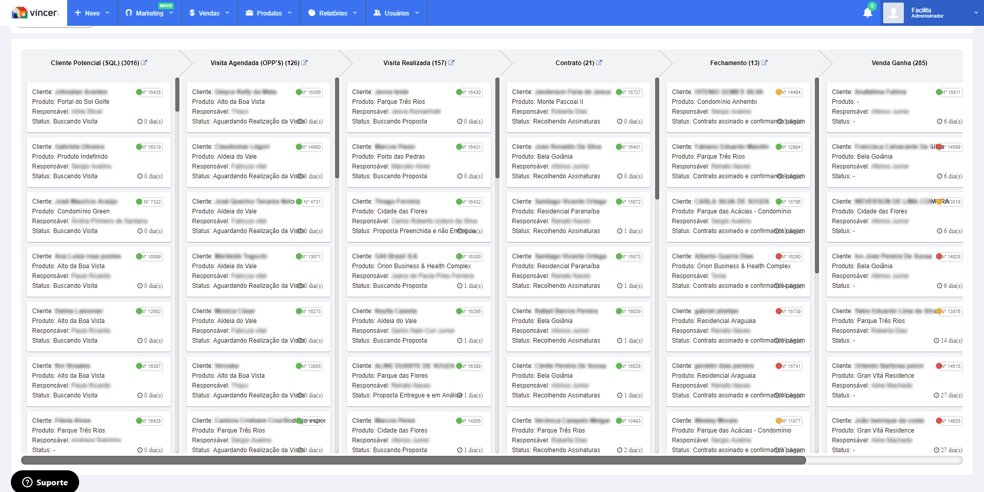Click the horizontal scrollbar under the board

click(413, 460)
